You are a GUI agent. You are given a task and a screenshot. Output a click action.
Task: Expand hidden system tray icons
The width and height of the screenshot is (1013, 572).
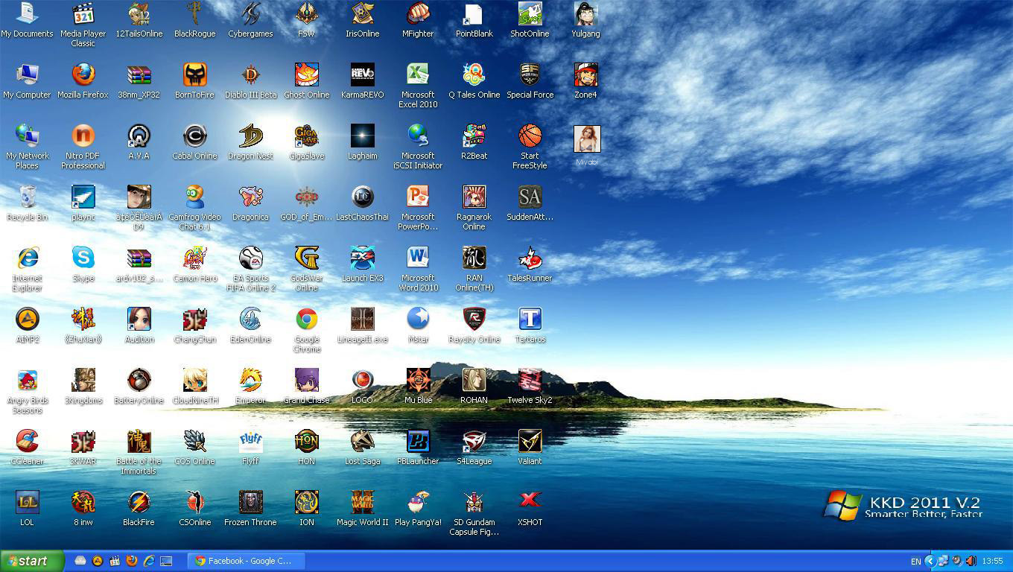tap(930, 561)
